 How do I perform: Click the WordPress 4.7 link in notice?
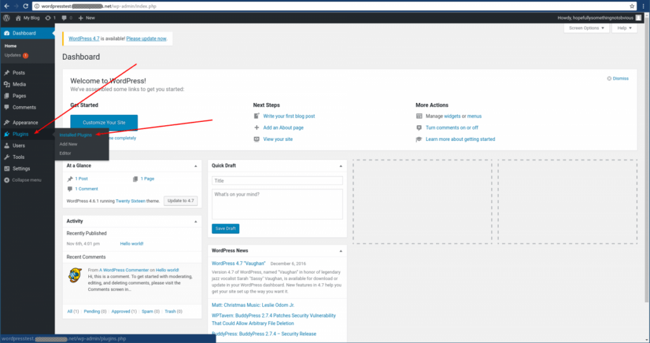tap(84, 39)
